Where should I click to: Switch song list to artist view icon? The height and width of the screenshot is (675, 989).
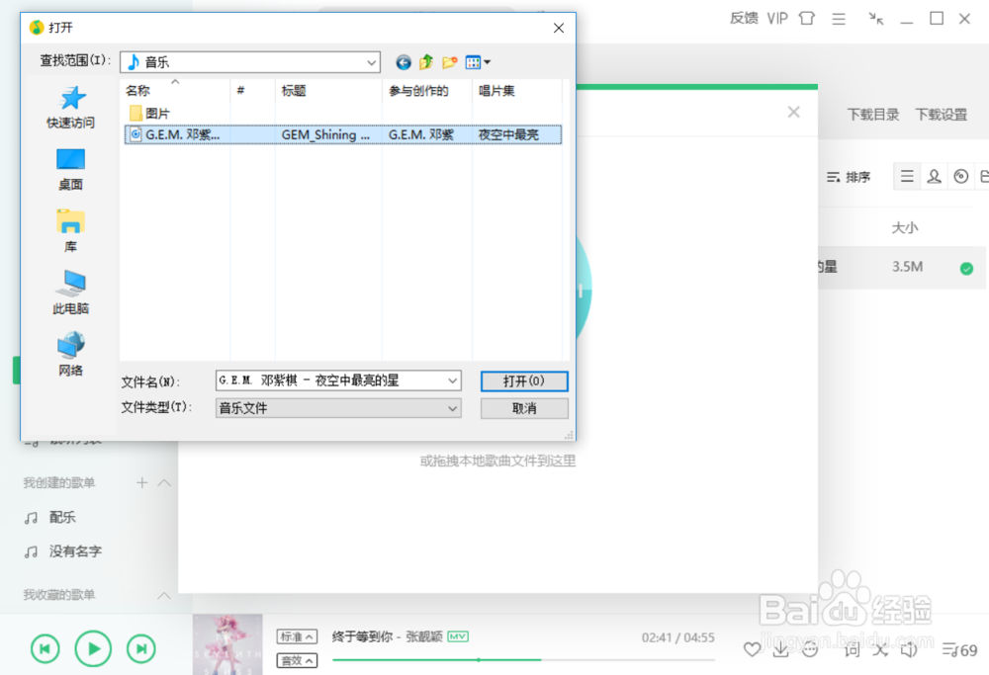tap(936, 176)
